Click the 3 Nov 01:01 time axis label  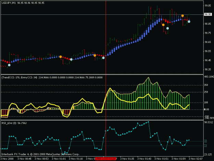pos(59,159)
